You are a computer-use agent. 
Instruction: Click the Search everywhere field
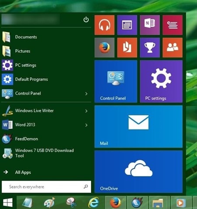tap(46, 187)
